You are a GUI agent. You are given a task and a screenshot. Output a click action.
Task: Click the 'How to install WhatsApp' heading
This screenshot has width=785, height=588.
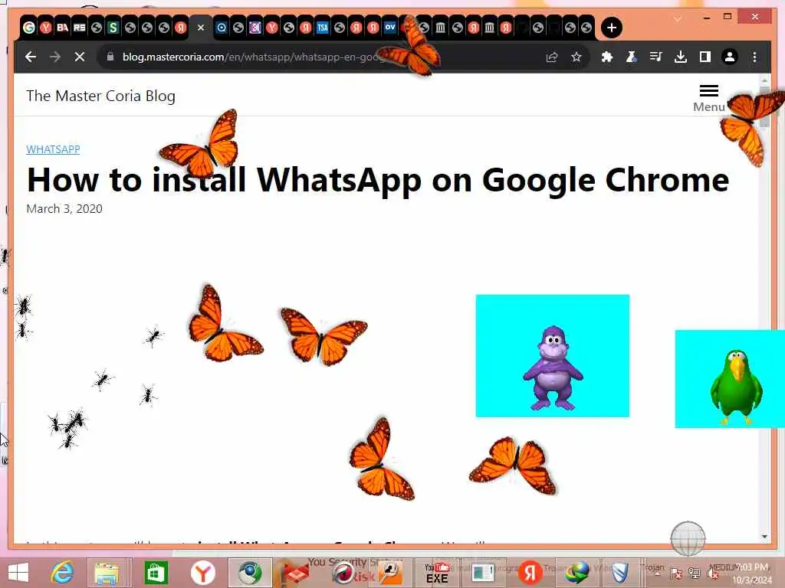378,179
